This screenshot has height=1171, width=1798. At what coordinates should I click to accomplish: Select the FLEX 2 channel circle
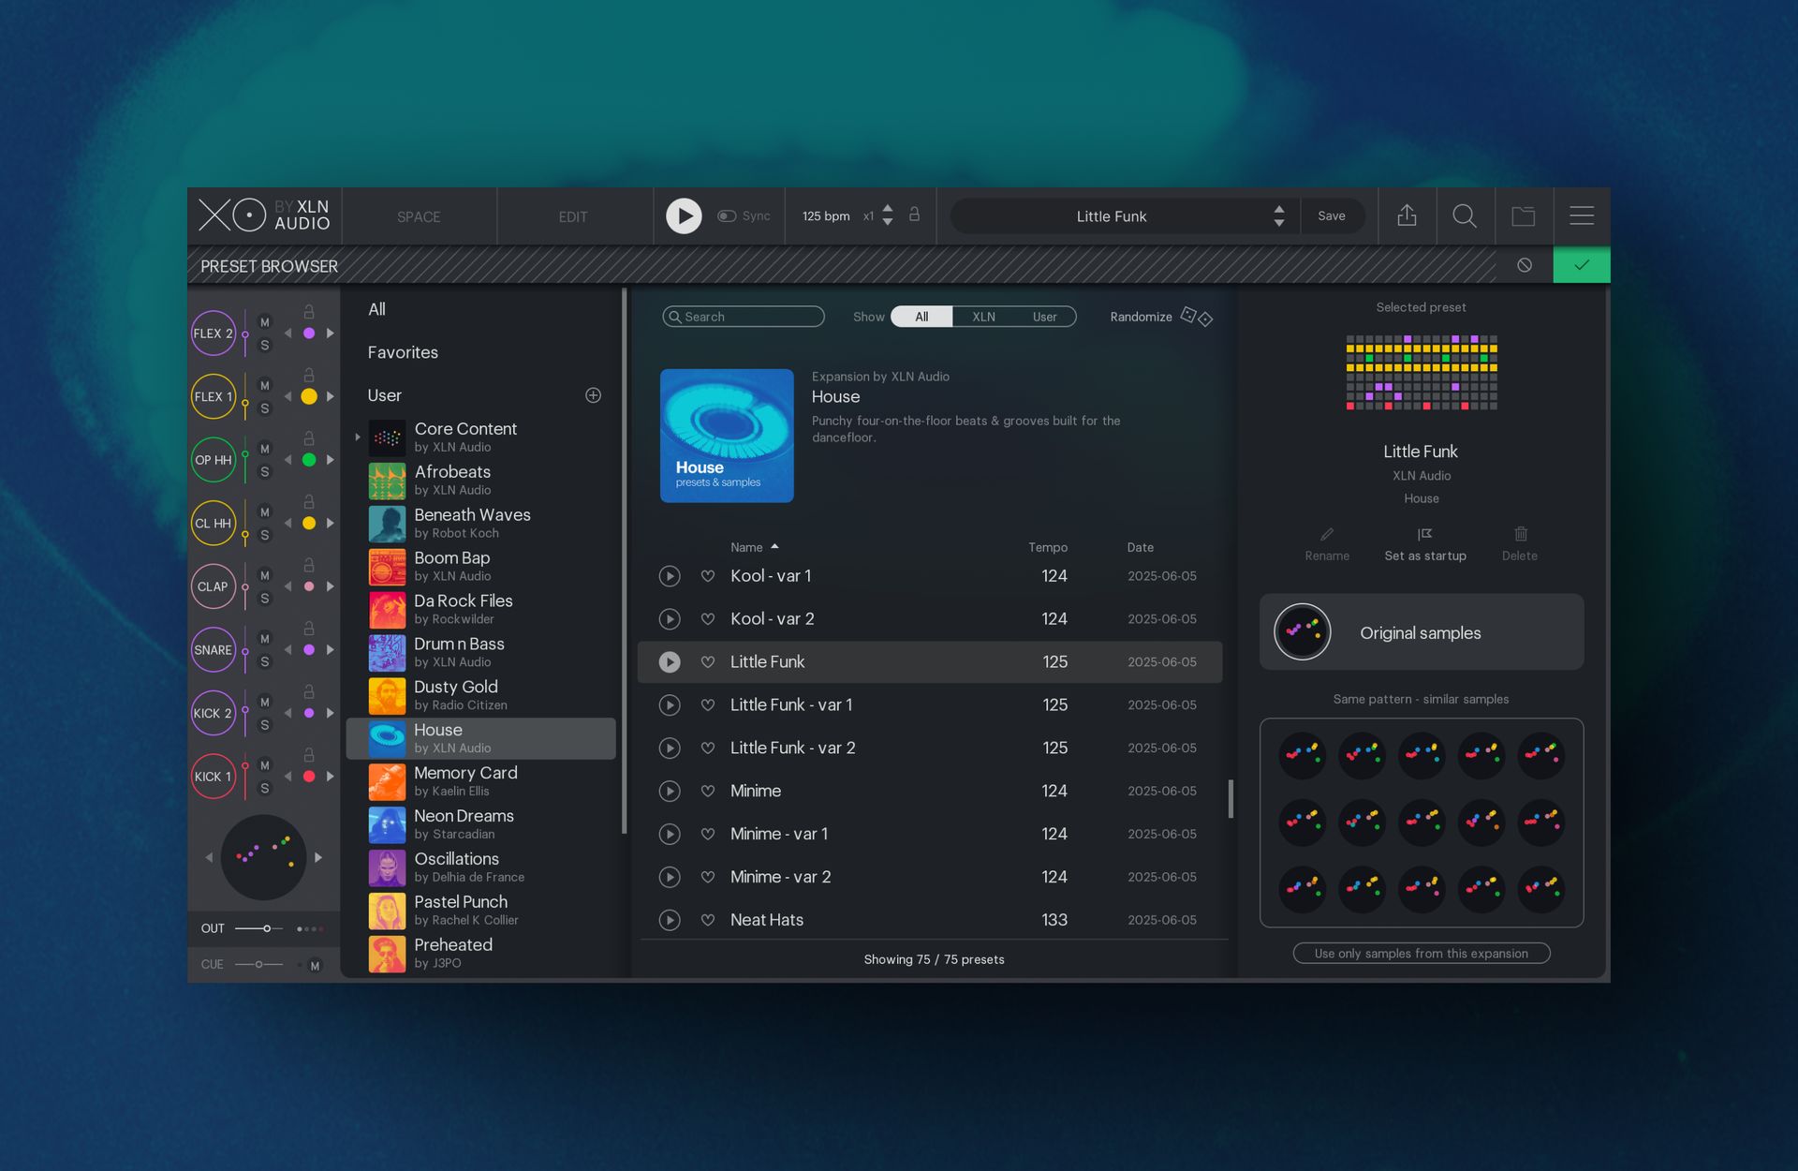click(x=214, y=334)
